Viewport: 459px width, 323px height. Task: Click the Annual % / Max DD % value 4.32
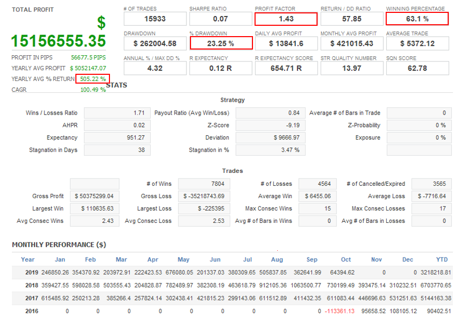[x=155, y=68]
